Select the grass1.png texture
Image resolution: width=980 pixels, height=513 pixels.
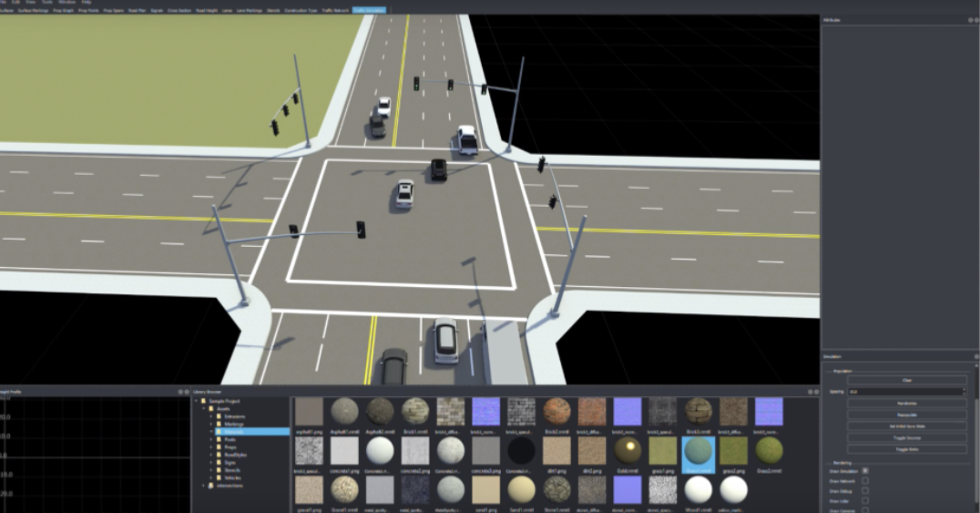point(662,450)
